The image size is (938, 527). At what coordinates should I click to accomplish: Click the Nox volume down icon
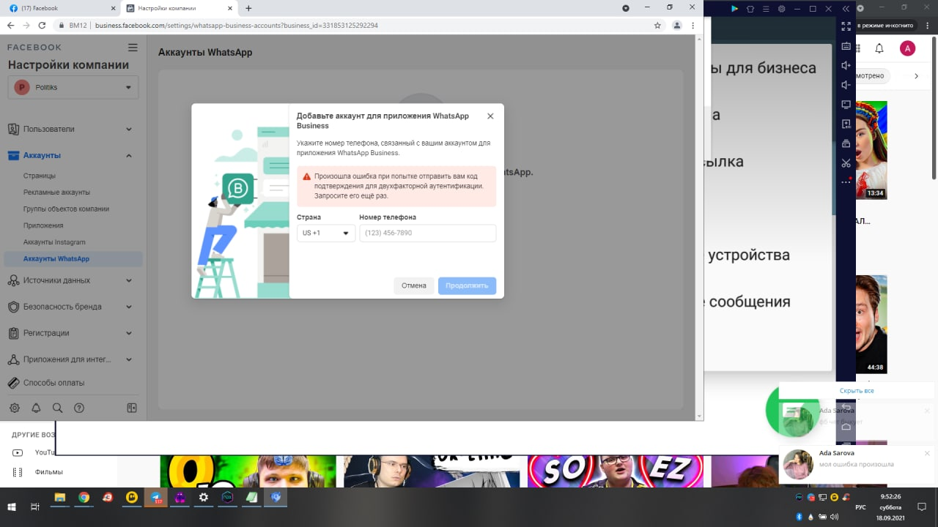coord(846,85)
